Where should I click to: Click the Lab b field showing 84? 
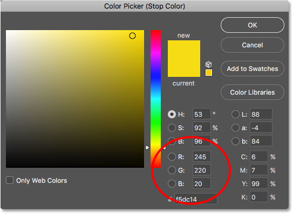(261, 141)
